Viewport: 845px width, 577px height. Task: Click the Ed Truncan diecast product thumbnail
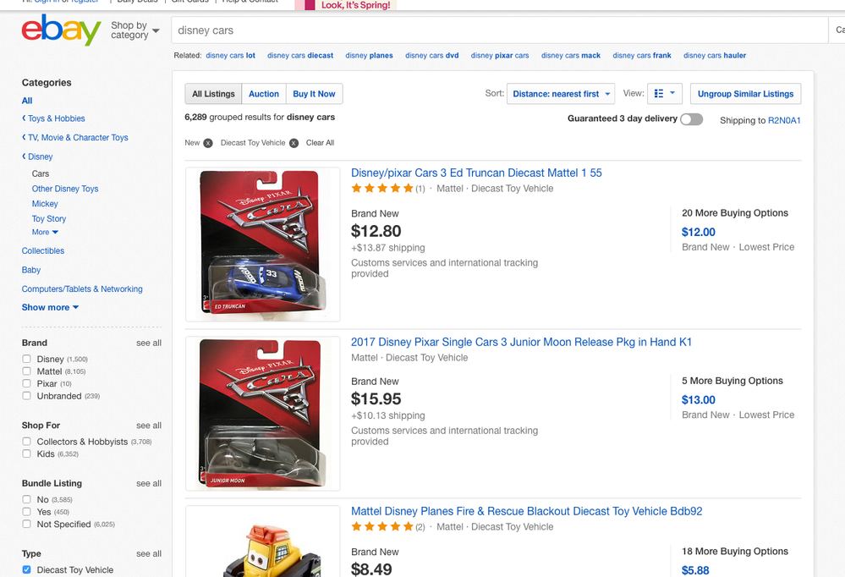point(262,245)
